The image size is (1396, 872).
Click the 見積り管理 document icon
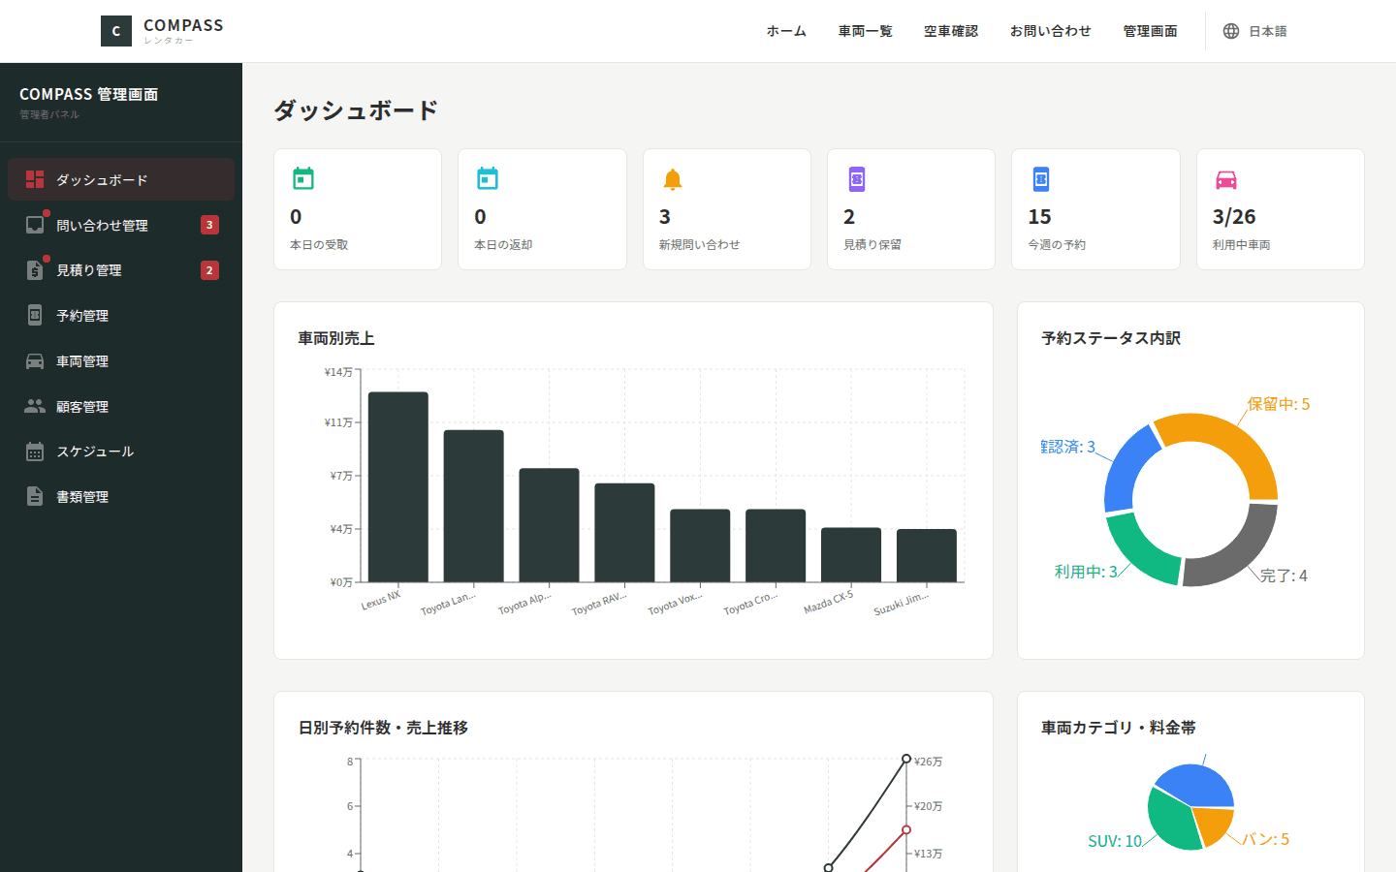tap(35, 270)
